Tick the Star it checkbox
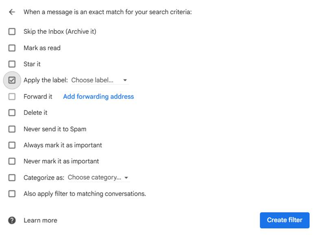This screenshot has width=317, height=237. point(12,64)
